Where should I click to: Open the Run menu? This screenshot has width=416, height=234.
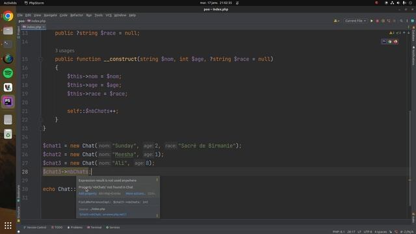tap(89, 15)
